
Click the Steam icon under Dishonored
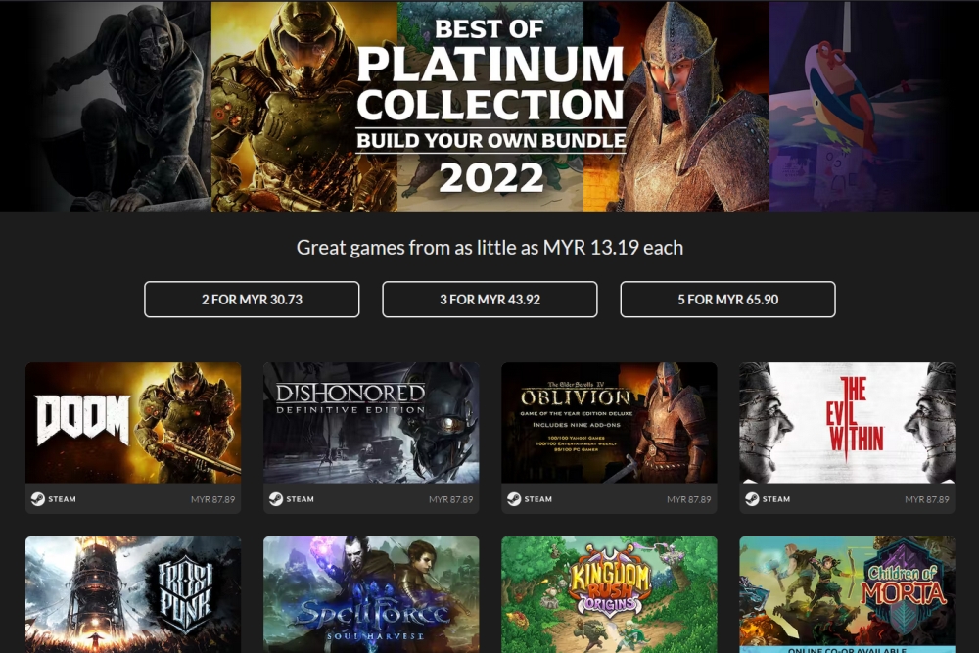point(276,498)
